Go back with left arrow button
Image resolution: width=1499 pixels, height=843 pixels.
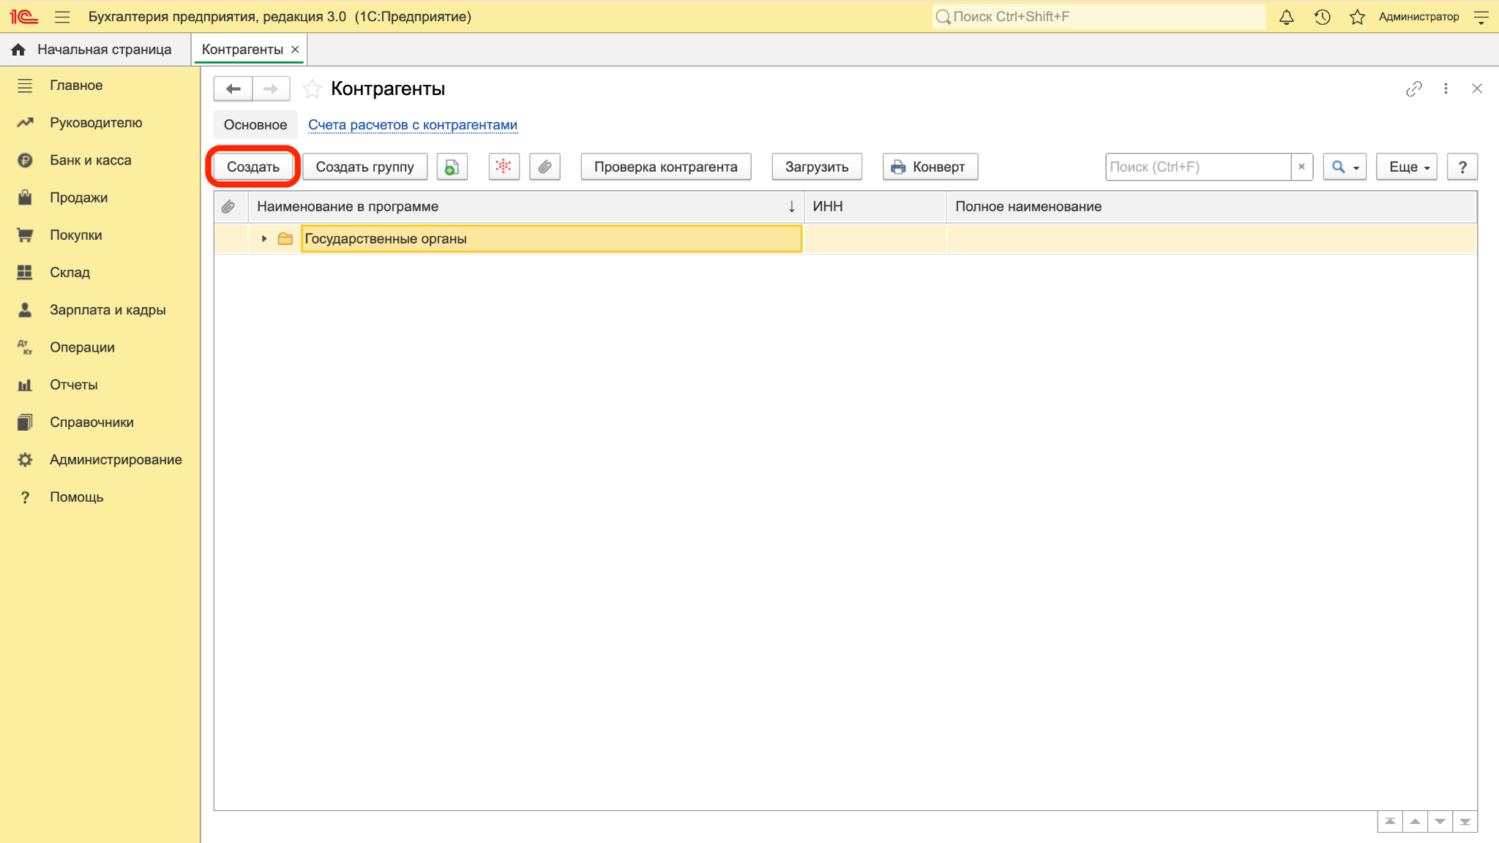(x=233, y=88)
